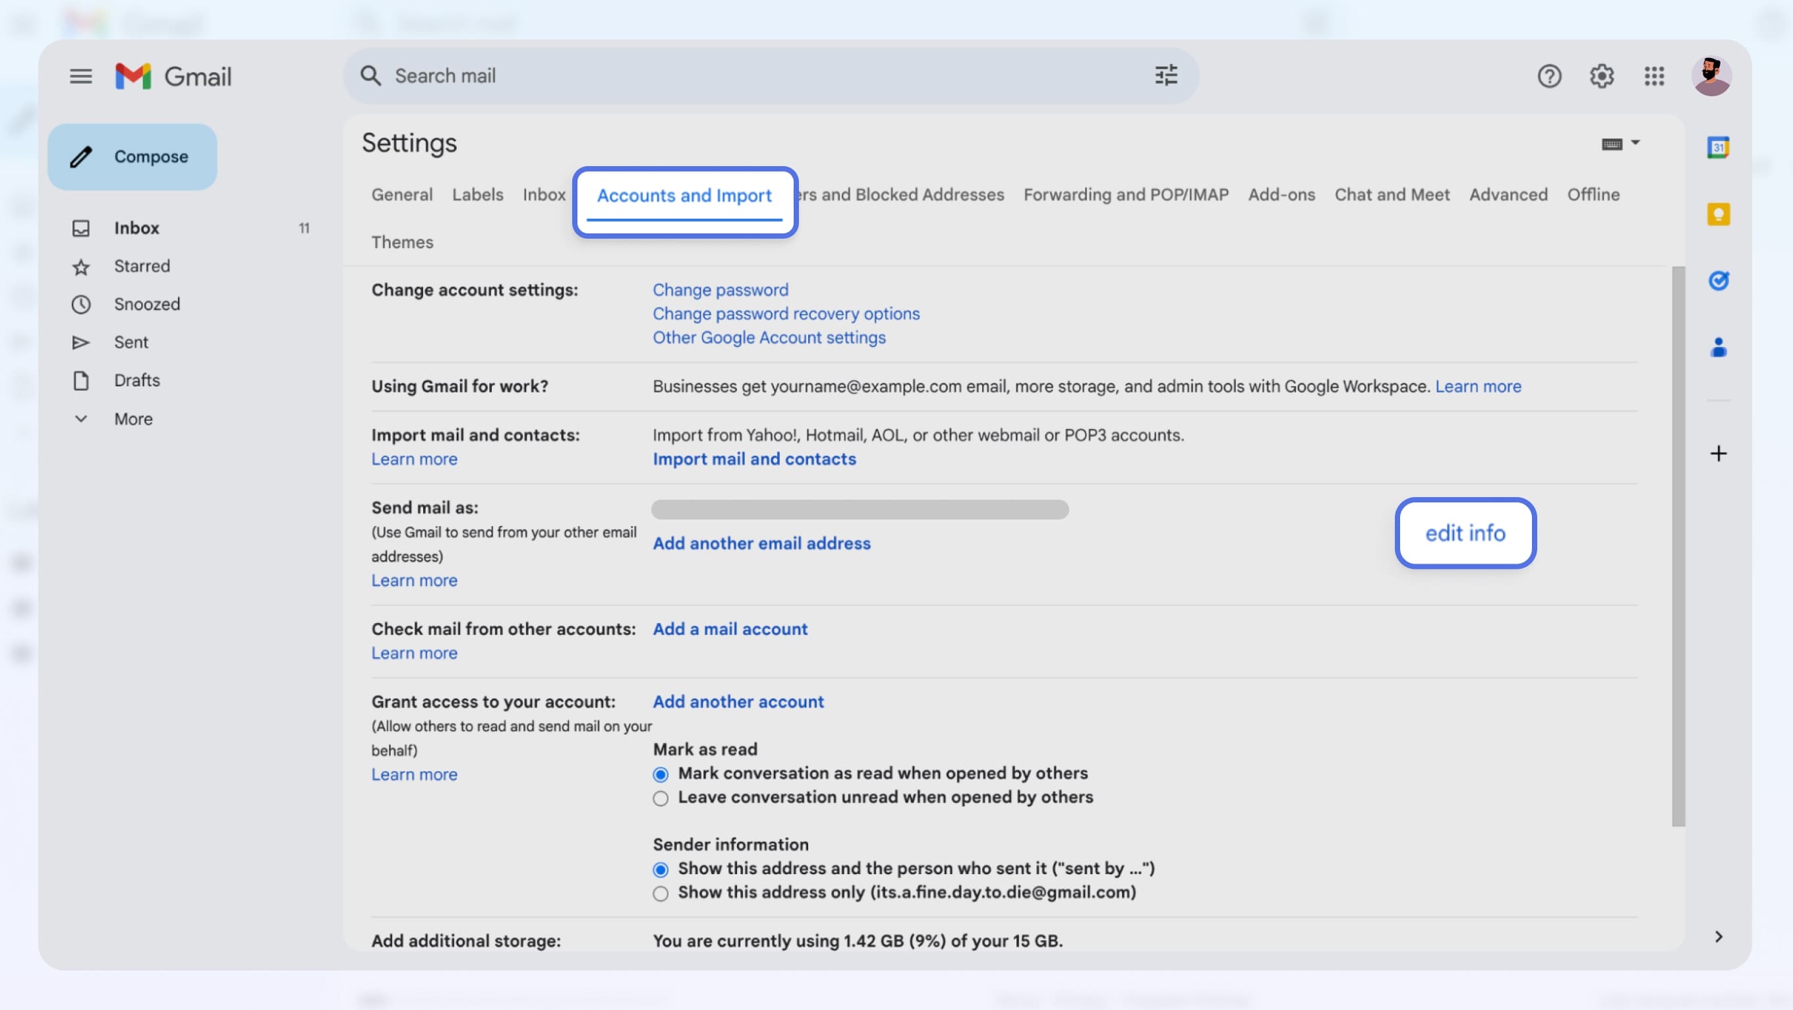The height and width of the screenshot is (1010, 1793).
Task: Open the Support help icon
Action: coord(1548,76)
